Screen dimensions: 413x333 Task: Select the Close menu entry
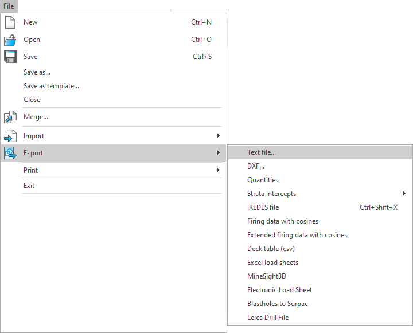pyautogui.click(x=114, y=100)
